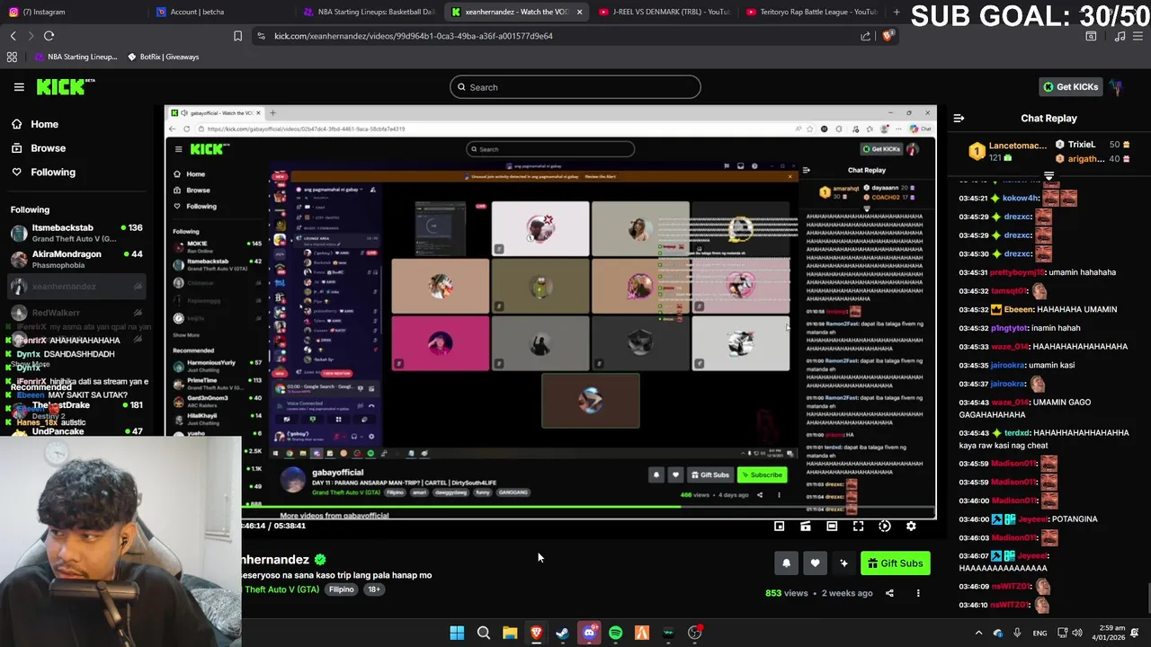Click the share icon in address bar
The height and width of the screenshot is (647, 1151).
865,36
